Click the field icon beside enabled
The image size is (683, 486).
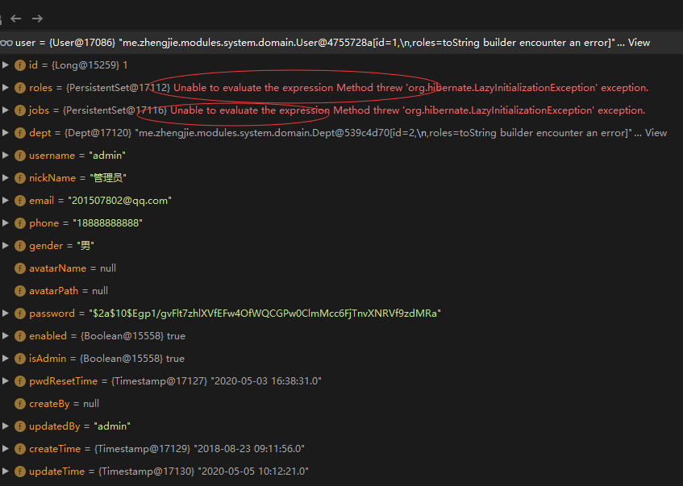point(20,336)
